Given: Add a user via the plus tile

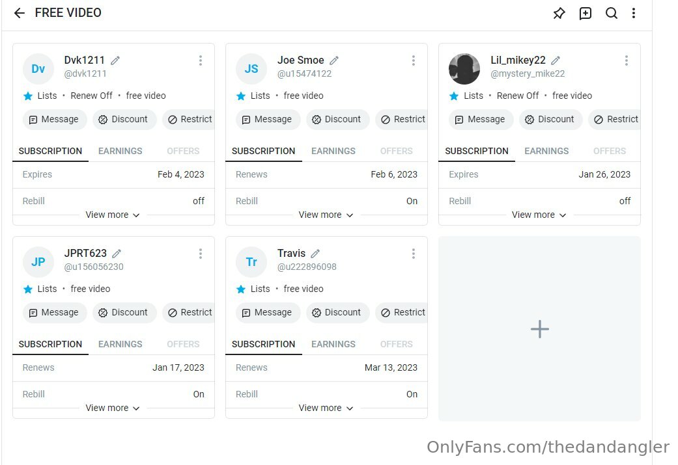Looking at the screenshot, I should point(539,328).
